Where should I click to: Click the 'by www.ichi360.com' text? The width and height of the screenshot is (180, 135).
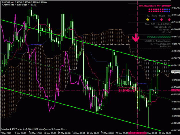tap(160, 44)
